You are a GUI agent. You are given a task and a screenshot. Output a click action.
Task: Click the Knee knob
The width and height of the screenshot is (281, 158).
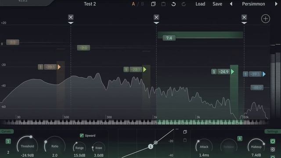[x=98, y=147]
